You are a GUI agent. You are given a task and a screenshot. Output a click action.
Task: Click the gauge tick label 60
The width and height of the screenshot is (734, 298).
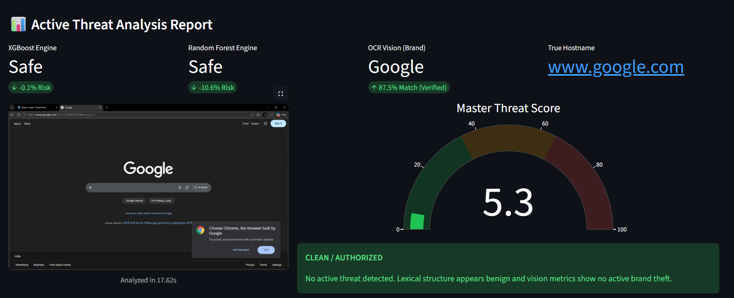point(545,123)
